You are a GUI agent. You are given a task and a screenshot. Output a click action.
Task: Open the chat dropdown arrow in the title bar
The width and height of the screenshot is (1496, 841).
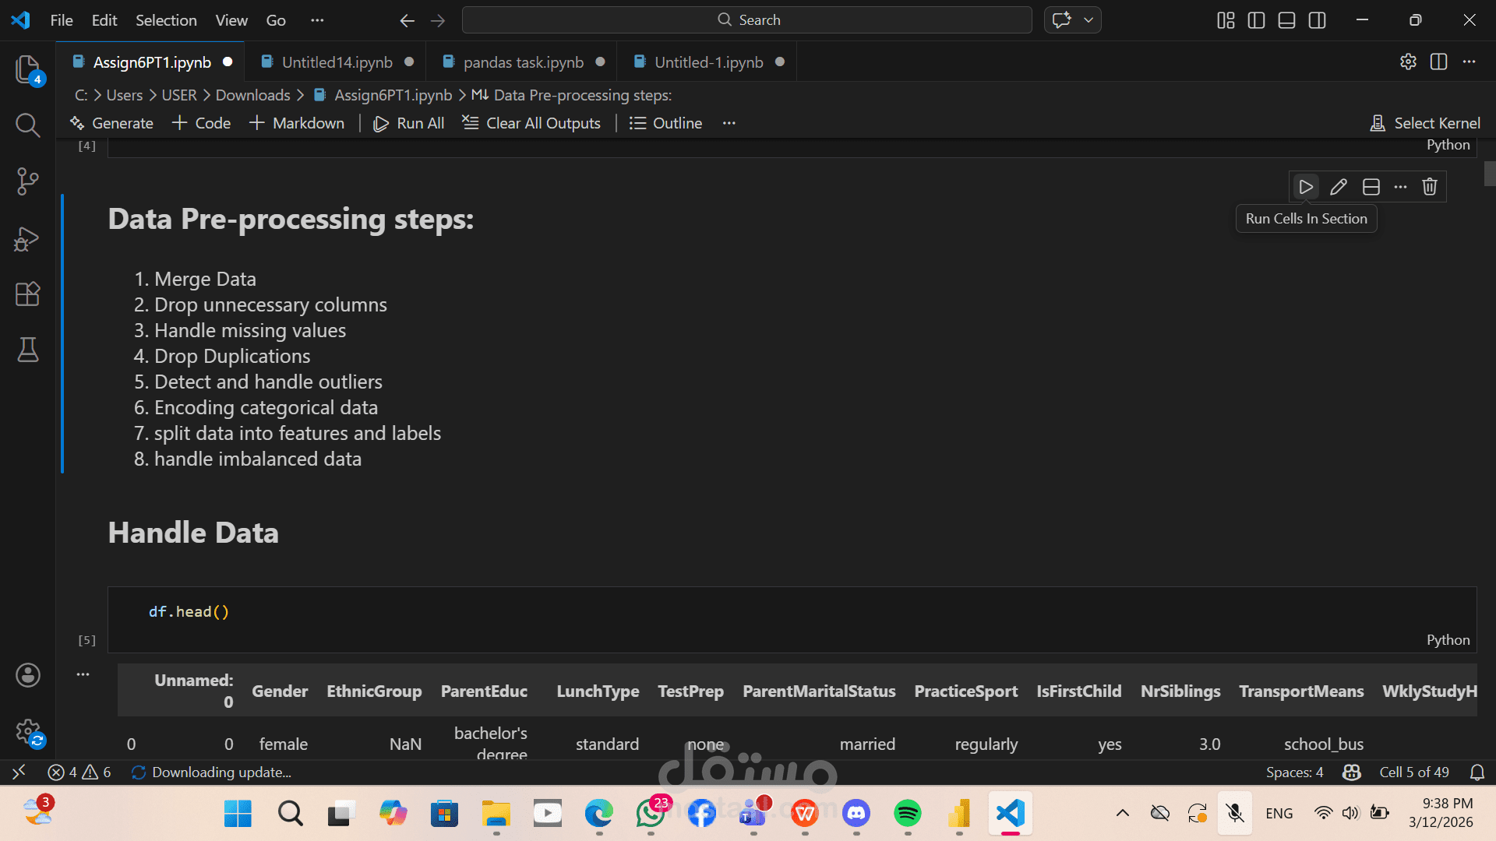point(1088,20)
